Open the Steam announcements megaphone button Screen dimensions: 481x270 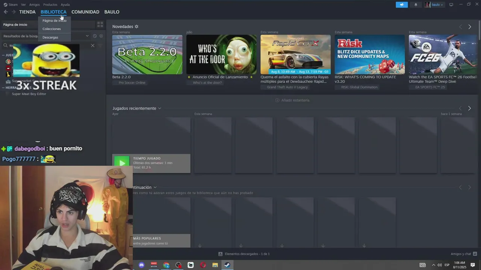pos(402,5)
